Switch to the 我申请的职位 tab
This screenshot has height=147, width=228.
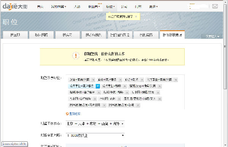point(120,35)
